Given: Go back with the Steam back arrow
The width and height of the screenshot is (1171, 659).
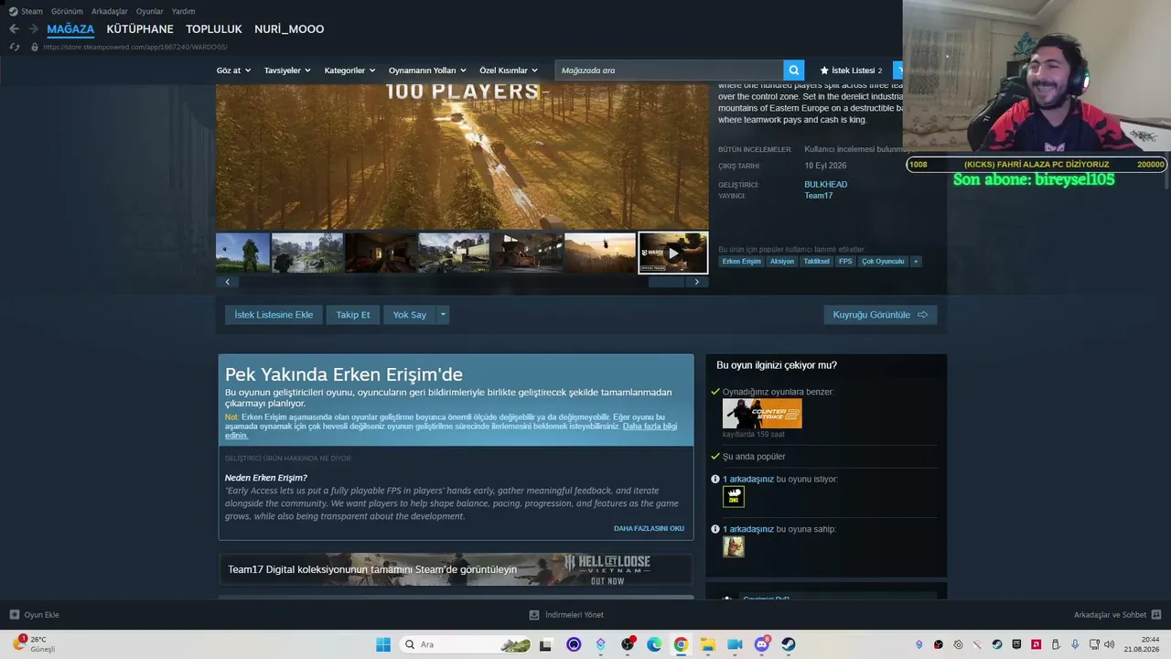Looking at the screenshot, I should (14, 29).
